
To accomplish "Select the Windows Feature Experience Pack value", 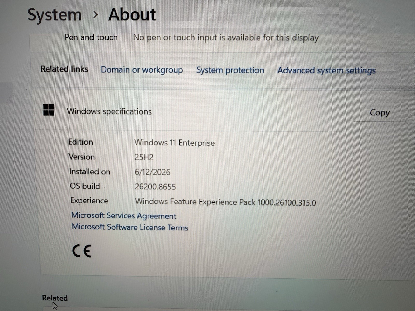I will [x=225, y=202].
